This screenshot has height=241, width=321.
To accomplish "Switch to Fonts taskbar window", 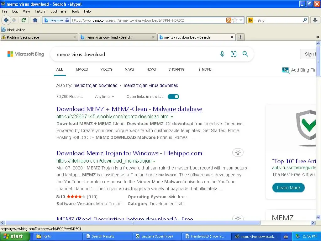I will [57, 237].
